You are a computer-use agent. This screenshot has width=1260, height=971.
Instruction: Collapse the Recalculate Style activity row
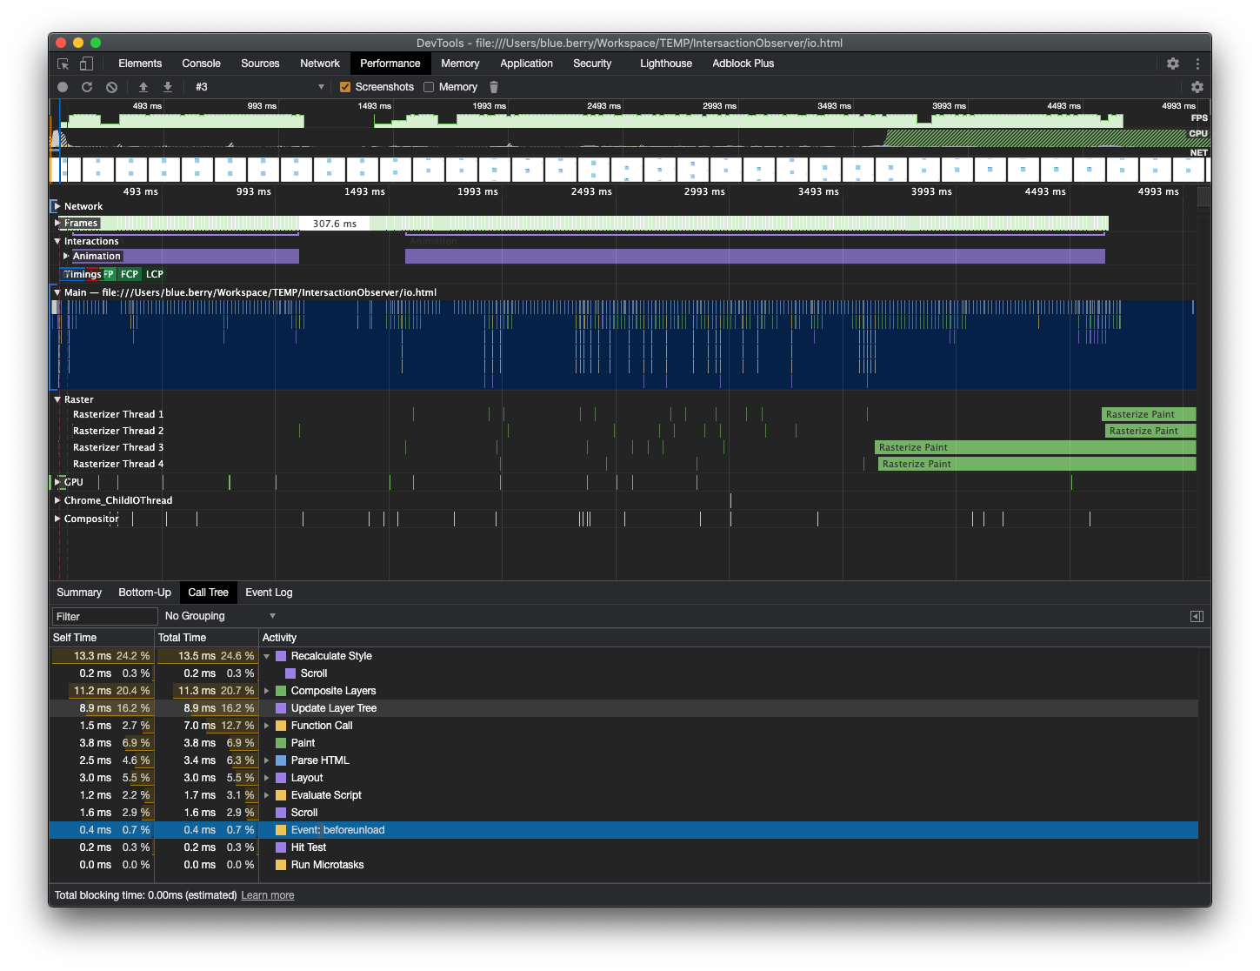pyautogui.click(x=267, y=656)
